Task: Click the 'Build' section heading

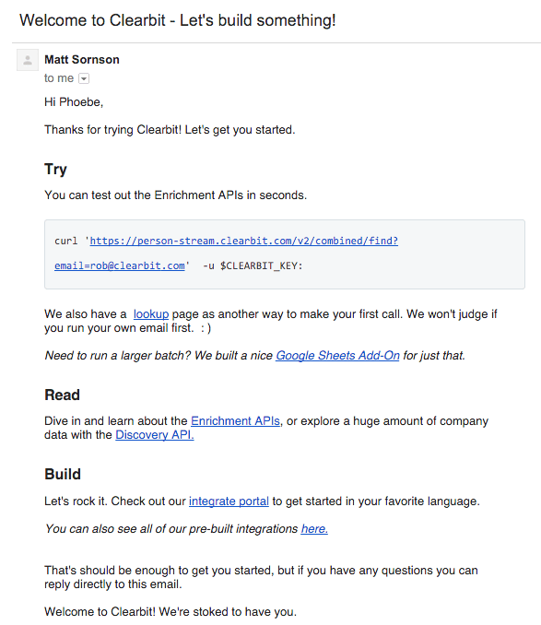Action: [63, 475]
